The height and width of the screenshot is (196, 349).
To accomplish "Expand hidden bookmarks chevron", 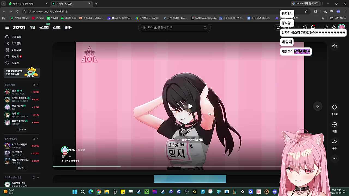I will 323,18.
